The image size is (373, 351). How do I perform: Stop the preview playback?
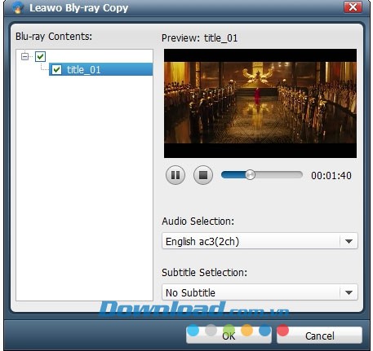coord(203,175)
